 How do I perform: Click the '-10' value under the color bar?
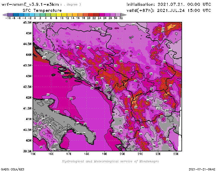pyautogui.click(x=8, y=18)
